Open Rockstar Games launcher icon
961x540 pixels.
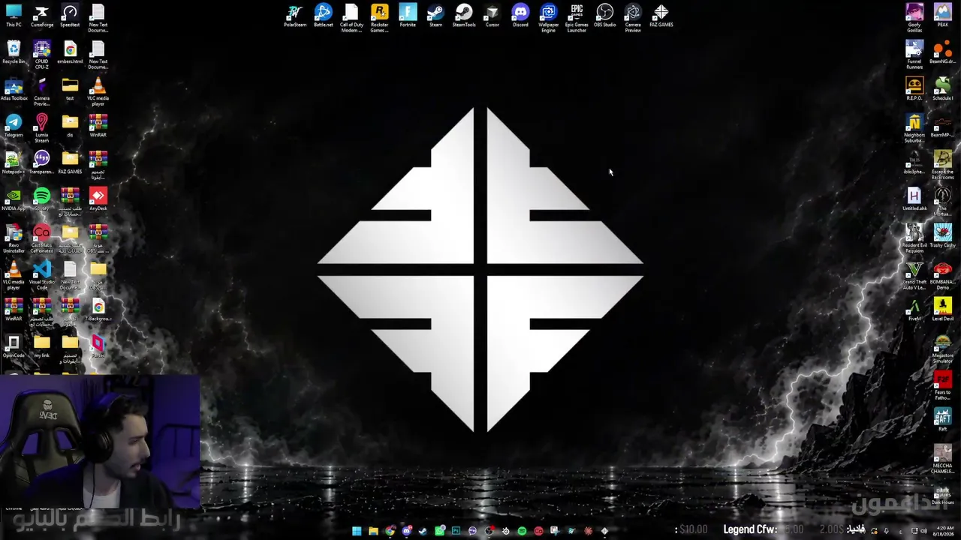click(379, 18)
